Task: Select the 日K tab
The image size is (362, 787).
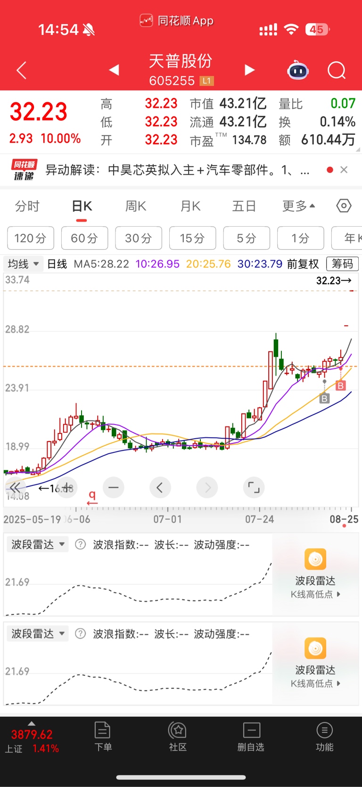Action: click(x=82, y=206)
